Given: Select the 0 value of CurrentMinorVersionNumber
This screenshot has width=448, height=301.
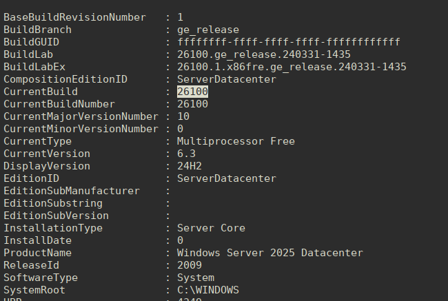Looking at the screenshot, I should pos(181,129).
